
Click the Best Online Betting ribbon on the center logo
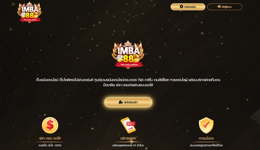(x=129, y=65)
